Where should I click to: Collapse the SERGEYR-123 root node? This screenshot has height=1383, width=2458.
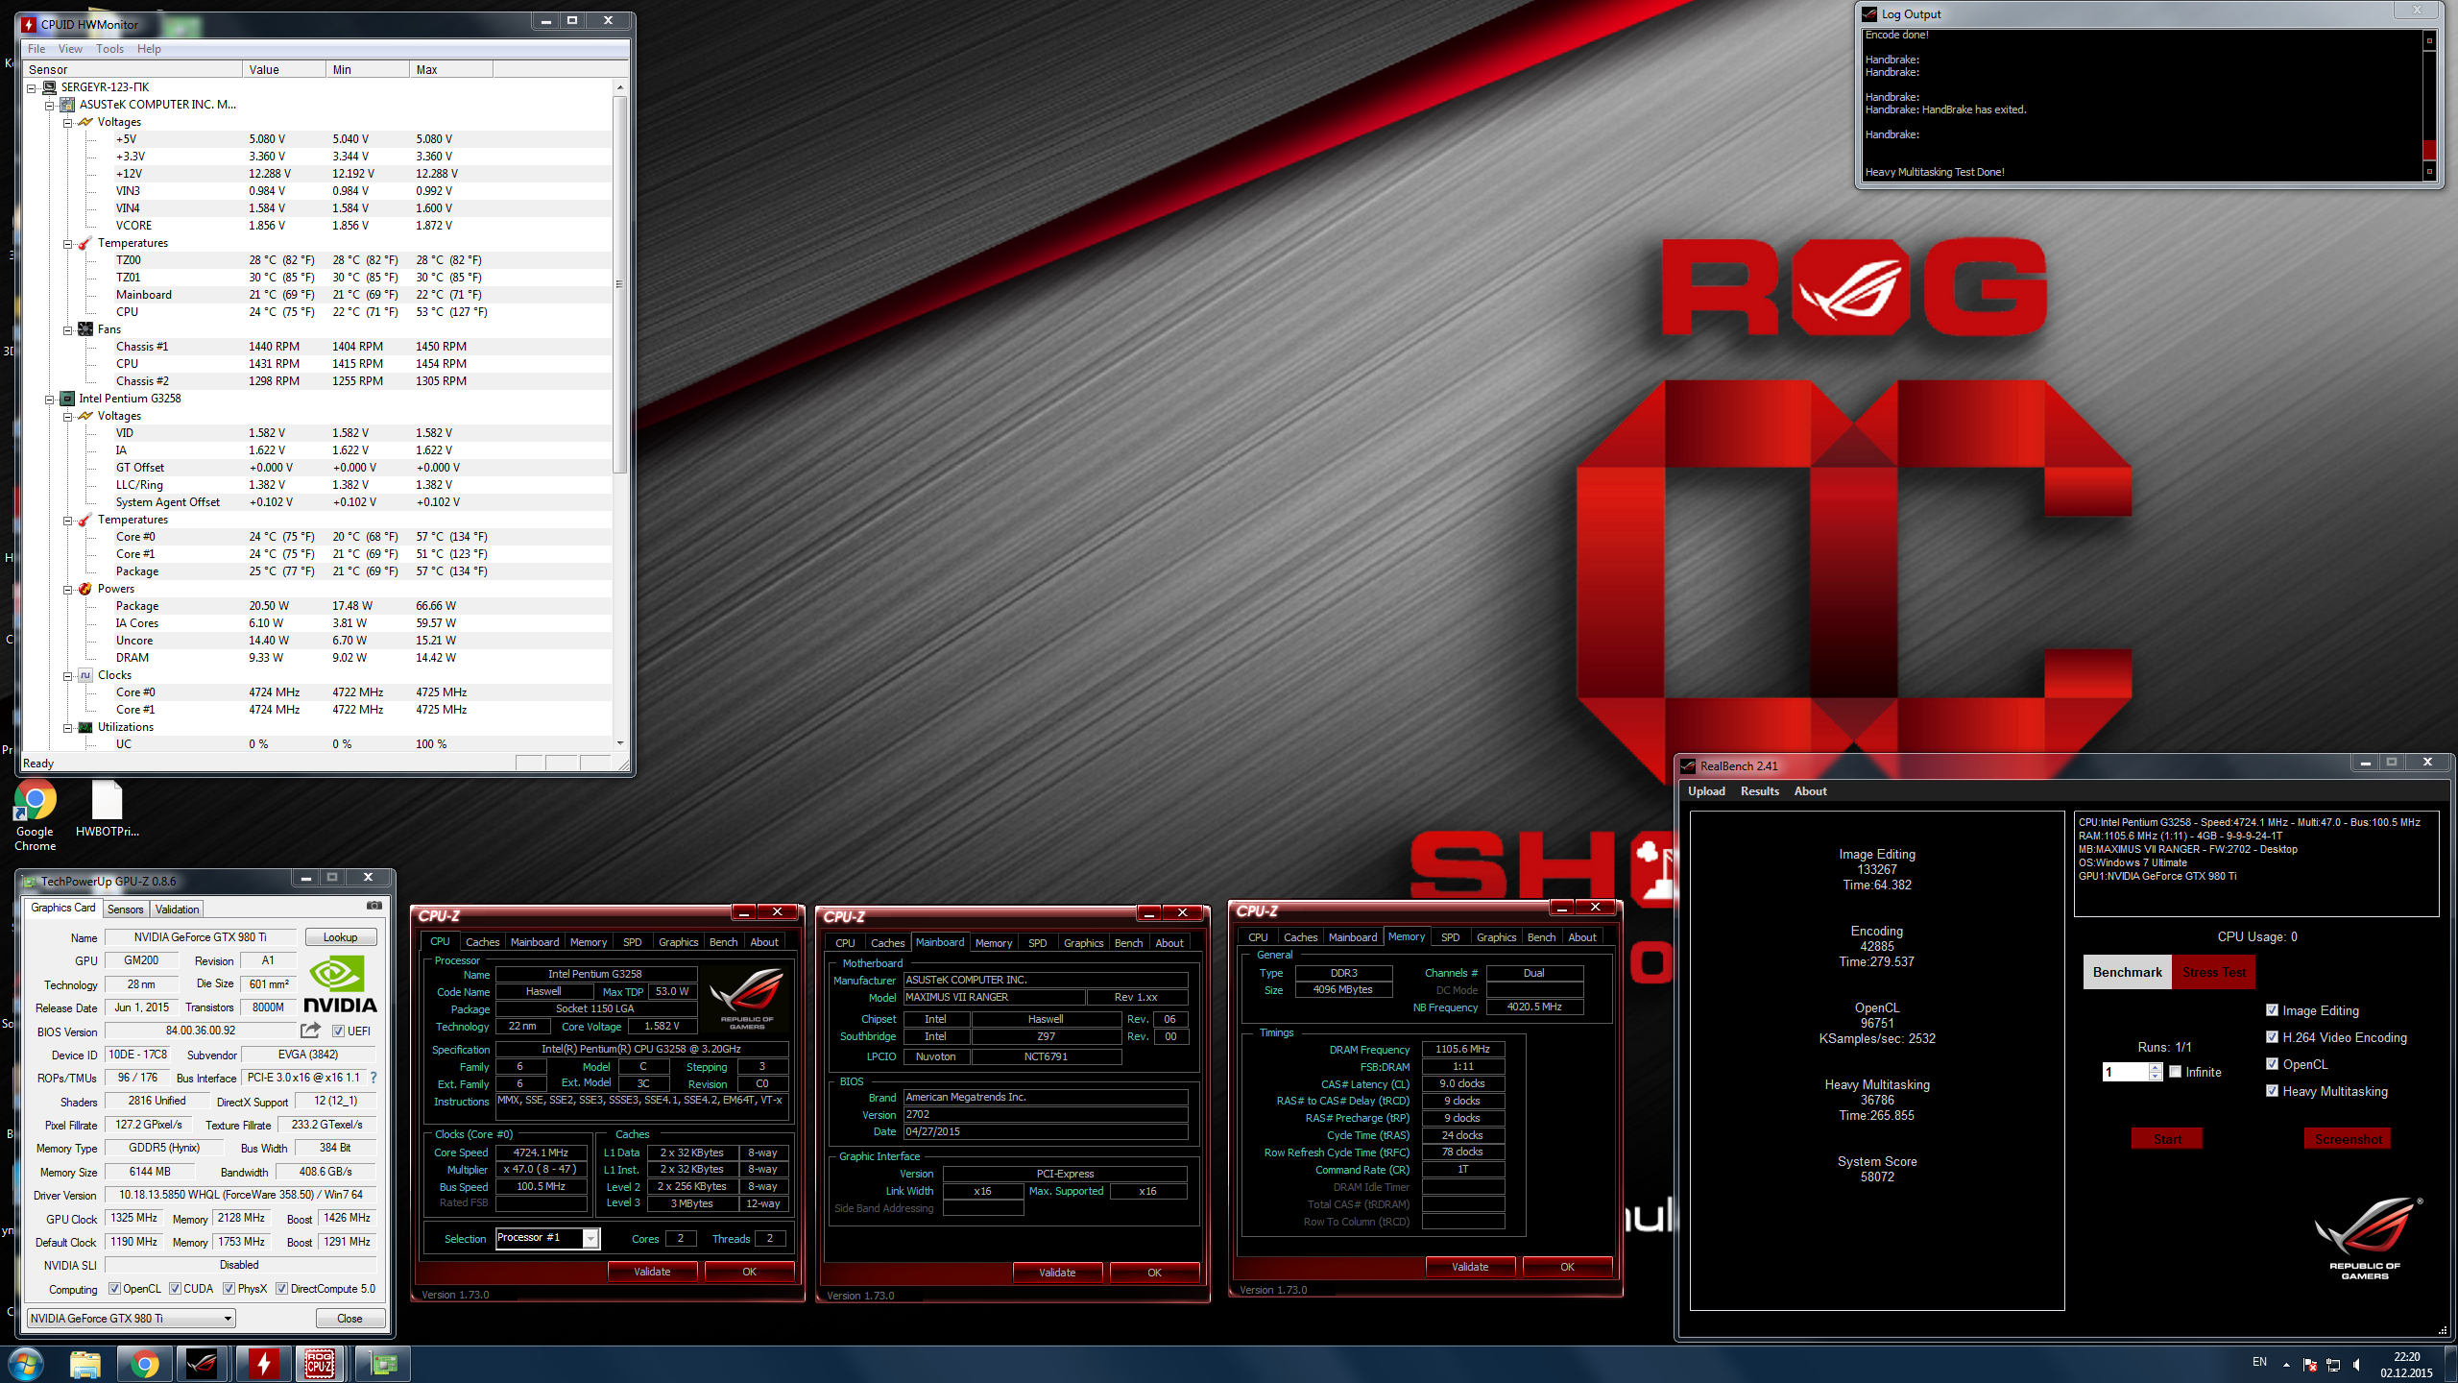[31, 87]
